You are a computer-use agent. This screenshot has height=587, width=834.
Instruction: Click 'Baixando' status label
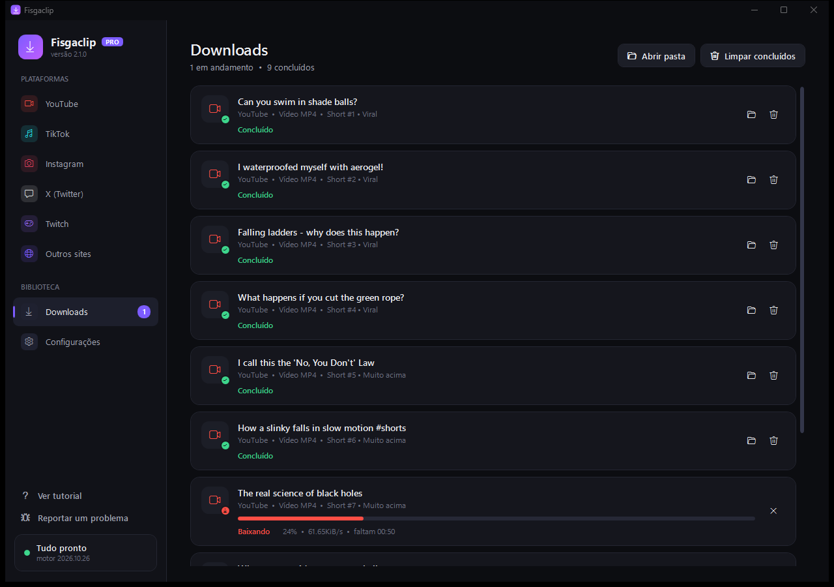(x=253, y=532)
